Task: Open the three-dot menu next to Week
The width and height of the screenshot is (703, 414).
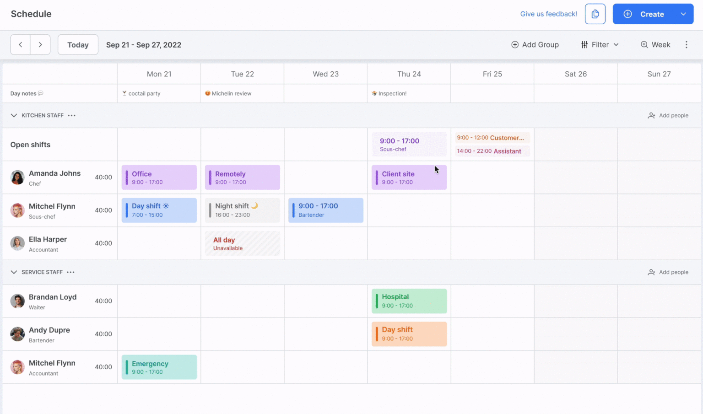Action: 686,44
